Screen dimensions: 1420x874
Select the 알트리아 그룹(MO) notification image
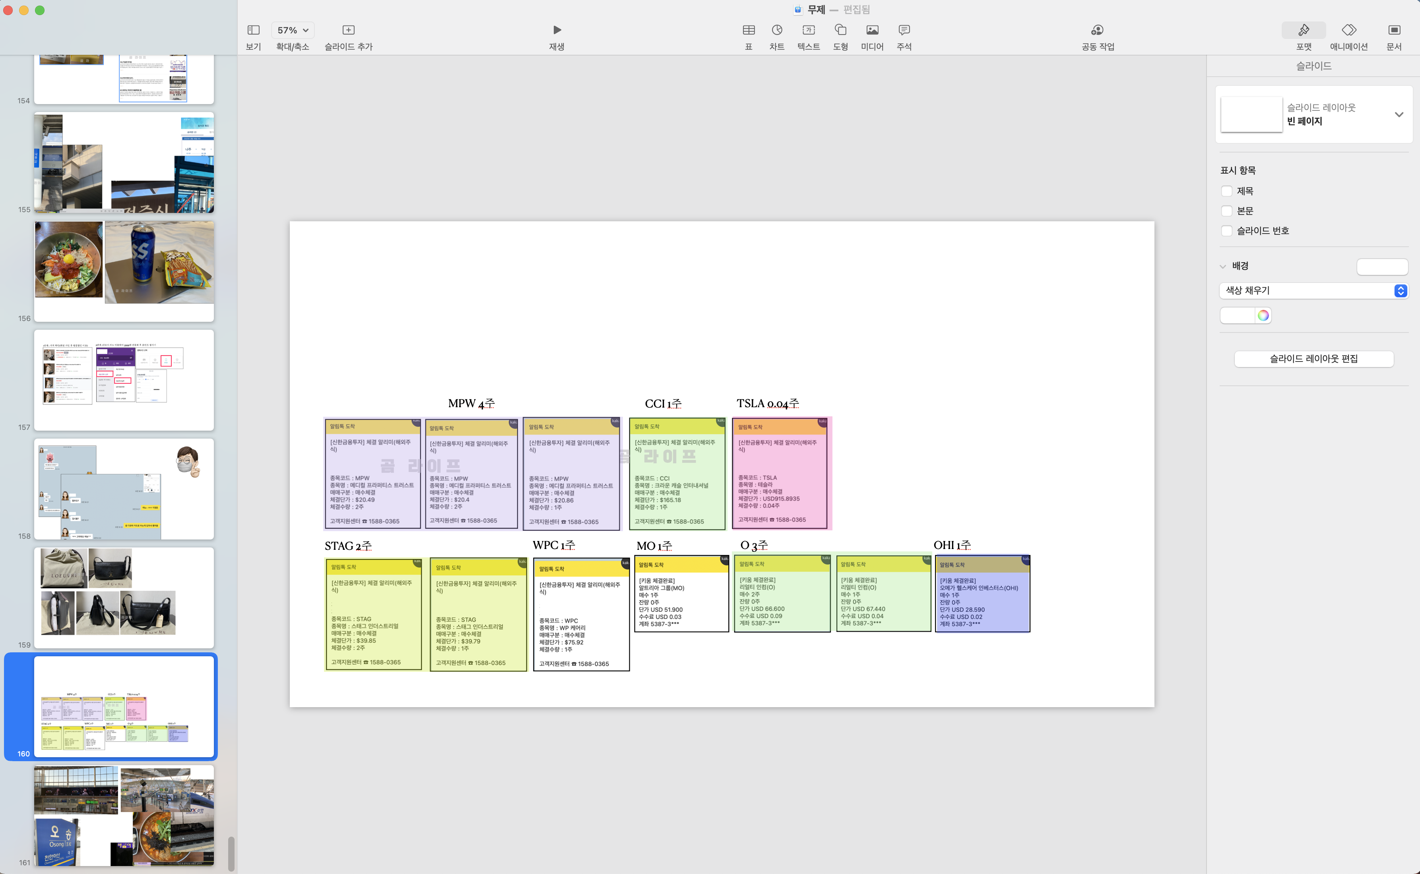(x=681, y=594)
